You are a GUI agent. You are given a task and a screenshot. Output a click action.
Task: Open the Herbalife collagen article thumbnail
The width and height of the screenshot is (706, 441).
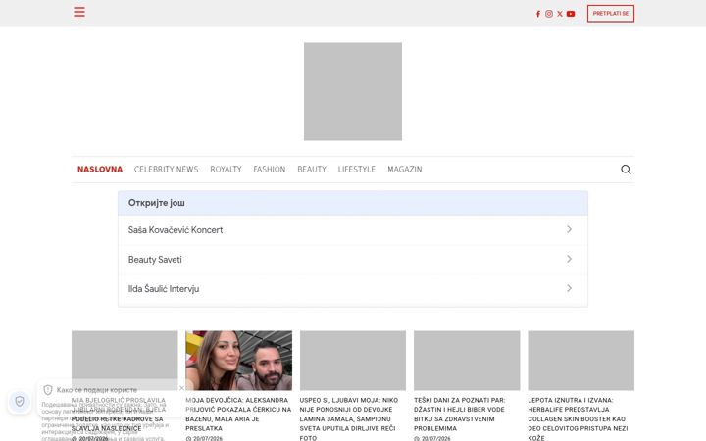[x=581, y=361]
